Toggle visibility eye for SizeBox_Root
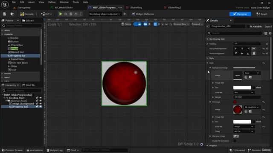This screenshot has width=273, height=153. click(41, 98)
